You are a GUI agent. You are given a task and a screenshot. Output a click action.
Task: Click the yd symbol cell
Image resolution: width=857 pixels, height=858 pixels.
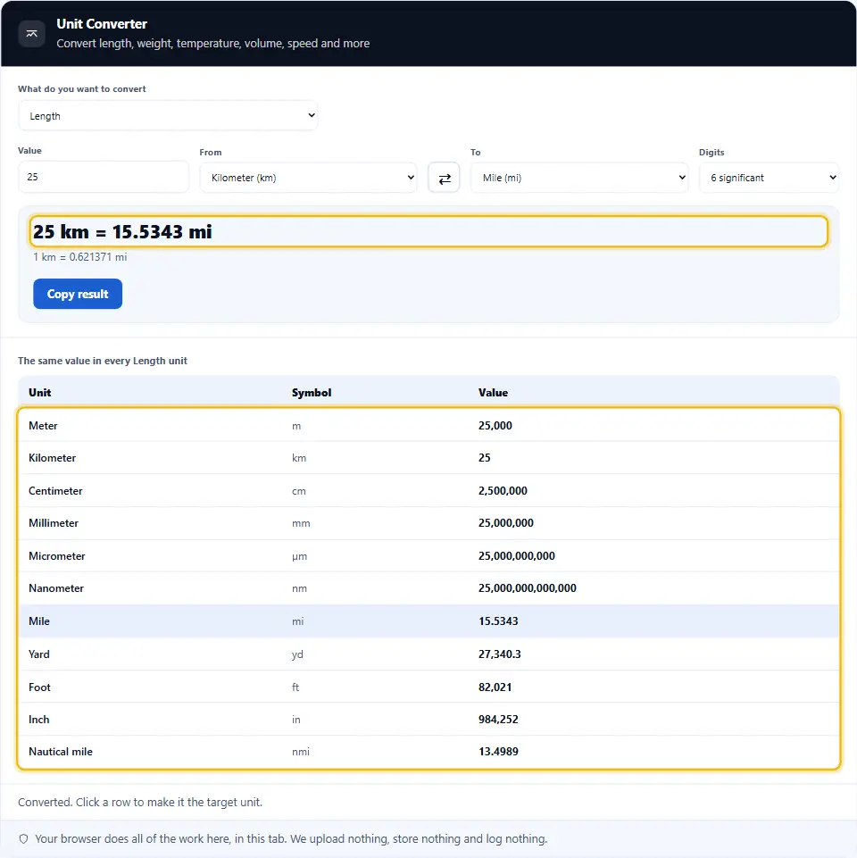(297, 654)
